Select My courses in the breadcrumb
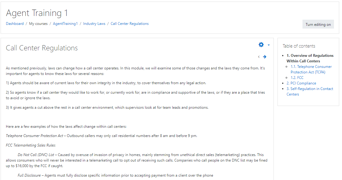 (x=38, y=24)
